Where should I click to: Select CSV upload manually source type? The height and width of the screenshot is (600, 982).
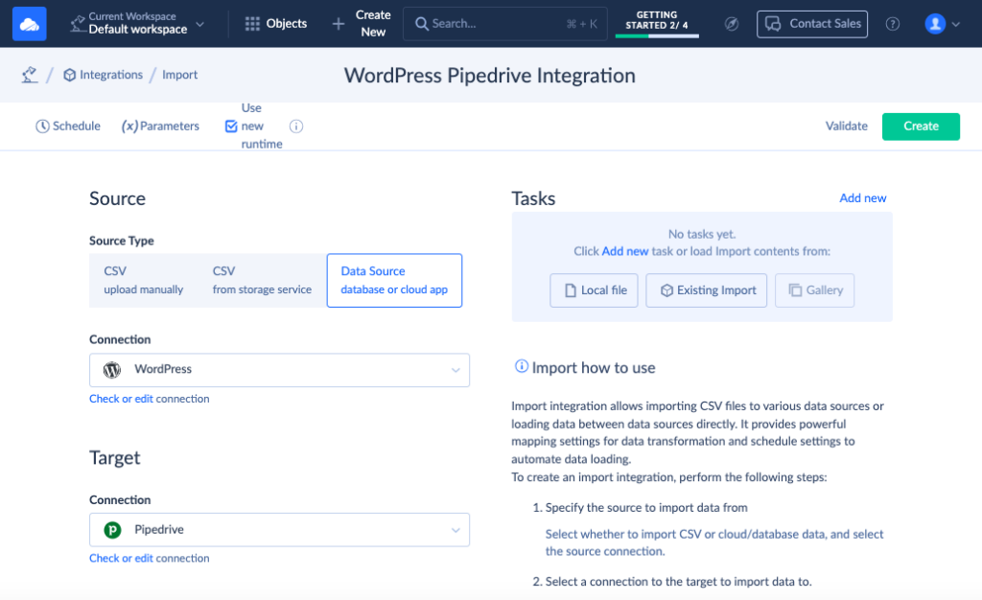144,280
